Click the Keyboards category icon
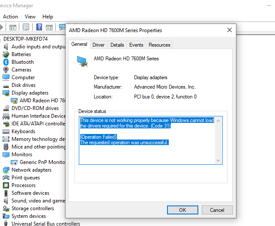The height and width of the screenshot is (226, 275). pos(6,131)
